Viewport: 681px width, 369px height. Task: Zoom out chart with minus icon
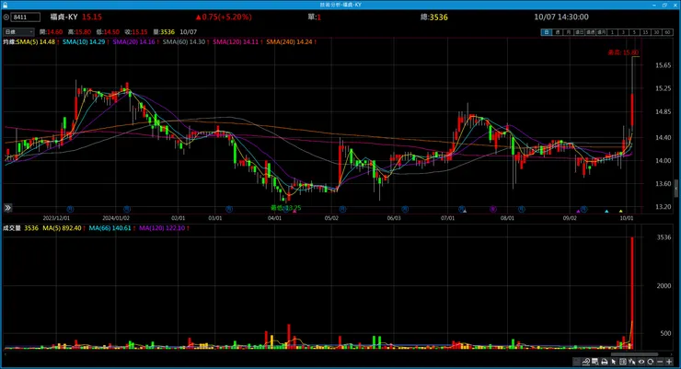[x=660, y=362]
